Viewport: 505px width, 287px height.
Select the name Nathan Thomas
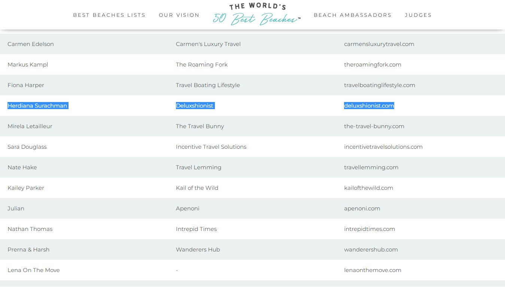click(x=30, y=229)
